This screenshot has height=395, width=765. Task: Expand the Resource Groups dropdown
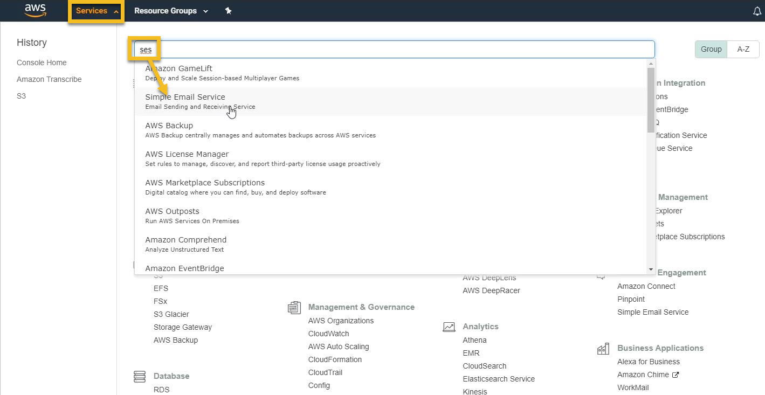coord(171,11)
